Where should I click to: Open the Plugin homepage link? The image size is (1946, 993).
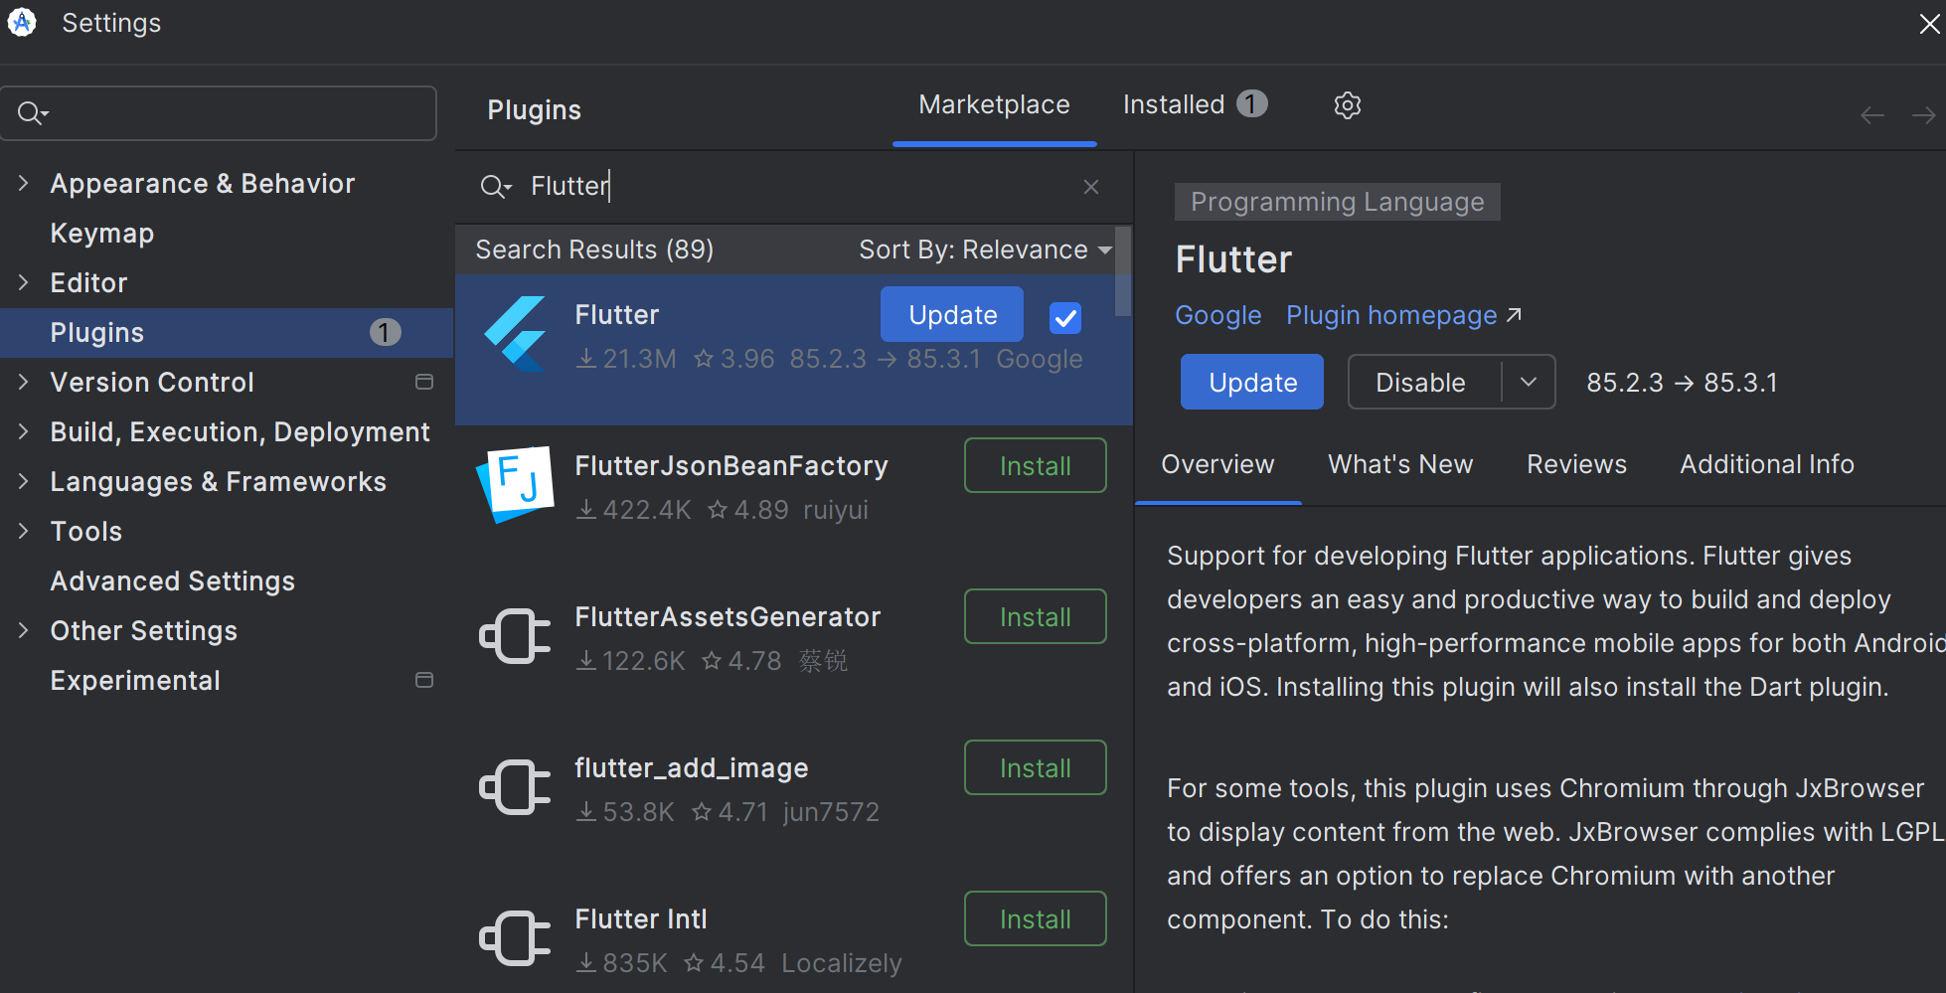pos(1403,315)
